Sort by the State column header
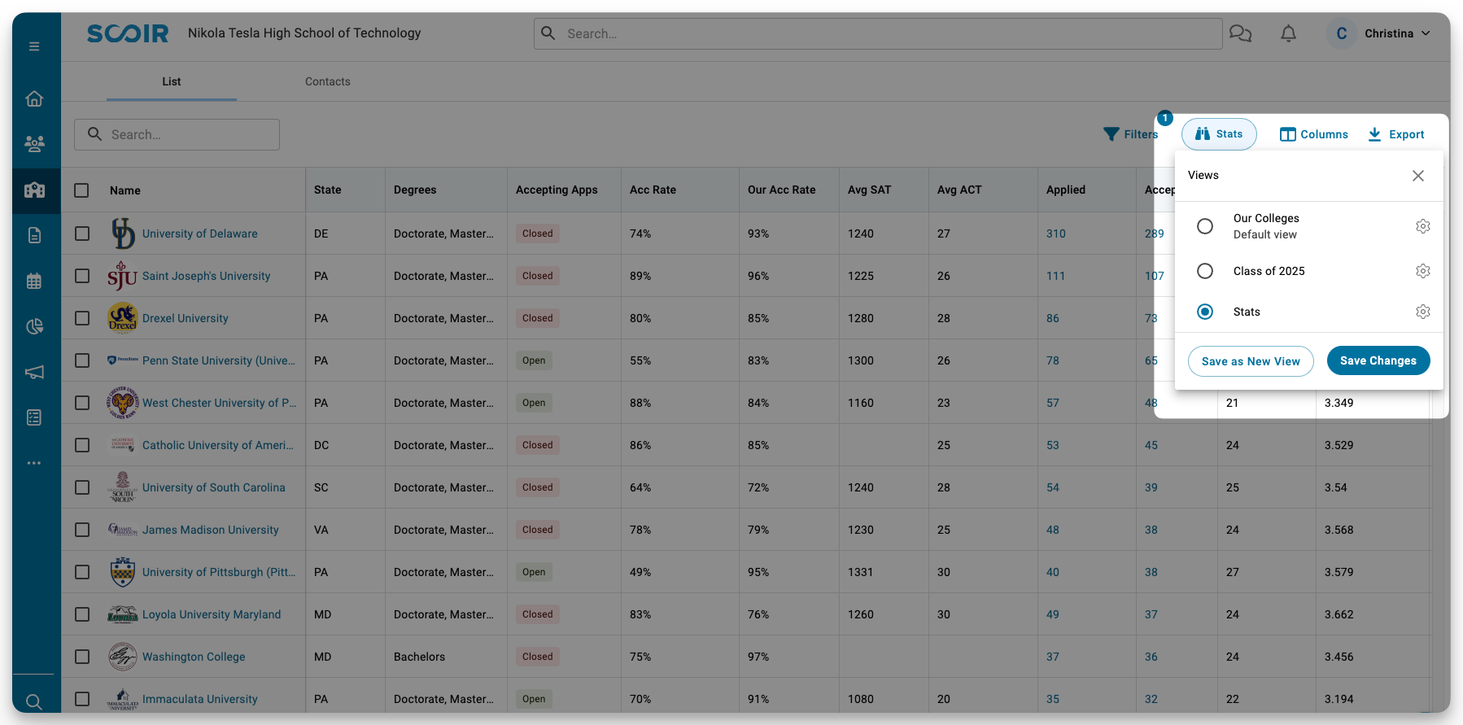The image size is (1463, 725). (x=328, y=190)
